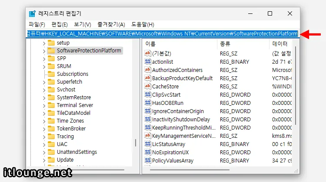Select the Update key in tree
326x182 pixels.
pyautogui.click(x=65, y=160)
